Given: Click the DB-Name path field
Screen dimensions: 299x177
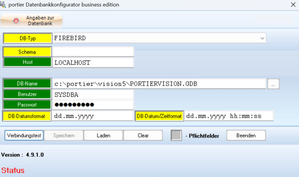Looking at the screenshot, I should pos(159,84).
